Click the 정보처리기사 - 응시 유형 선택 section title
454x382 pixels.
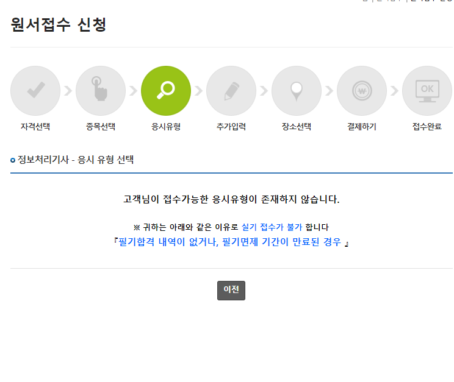click(76, 160)
